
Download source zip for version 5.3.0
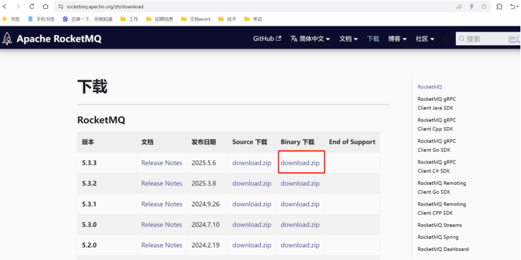[251, 224]
